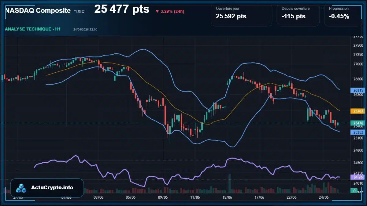The height and width of the screenshot is (206, 367).
Task: Click the 05/06 date axis label
Action: (x=131, y=197)
